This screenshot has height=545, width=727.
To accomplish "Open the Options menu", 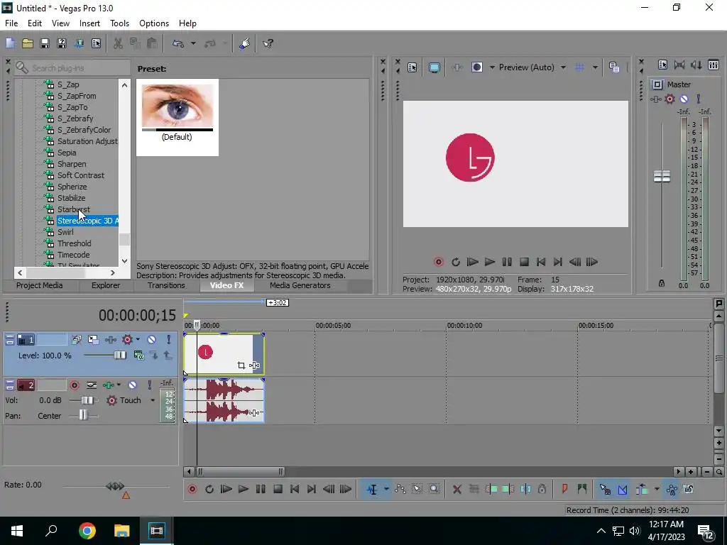I will click(154, 23).
